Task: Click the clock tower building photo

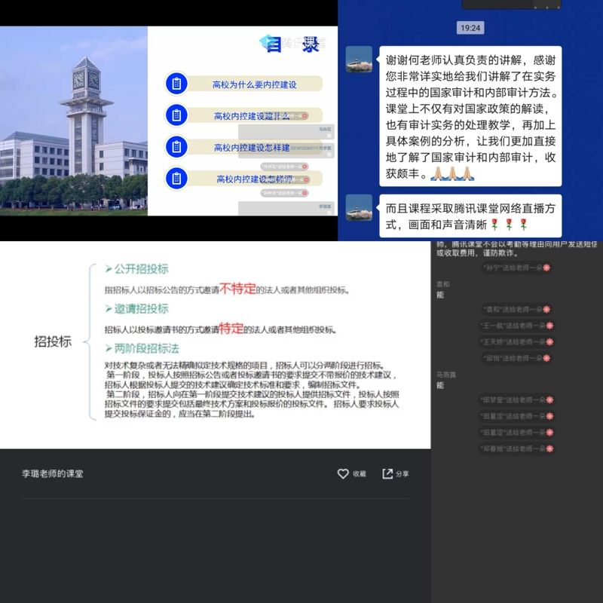Action: tap(73, 121)
